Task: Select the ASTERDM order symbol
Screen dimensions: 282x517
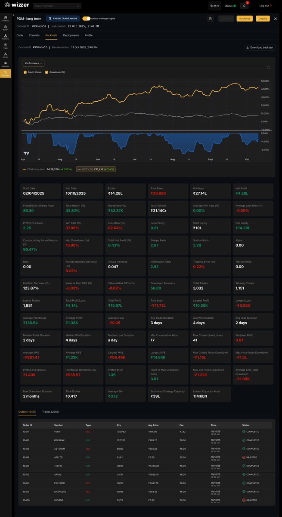Action: pos(59,448)
